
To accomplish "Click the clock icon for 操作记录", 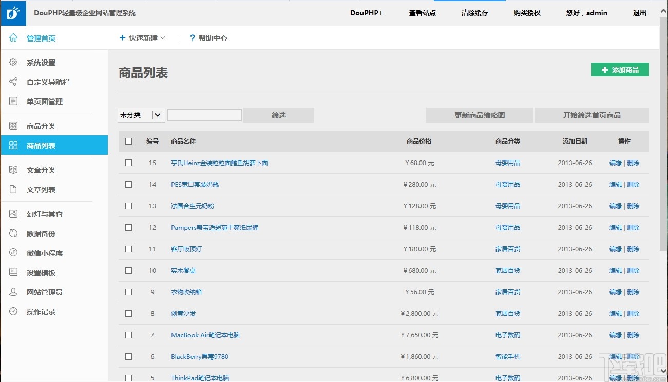I will click(x=13, y=312).
